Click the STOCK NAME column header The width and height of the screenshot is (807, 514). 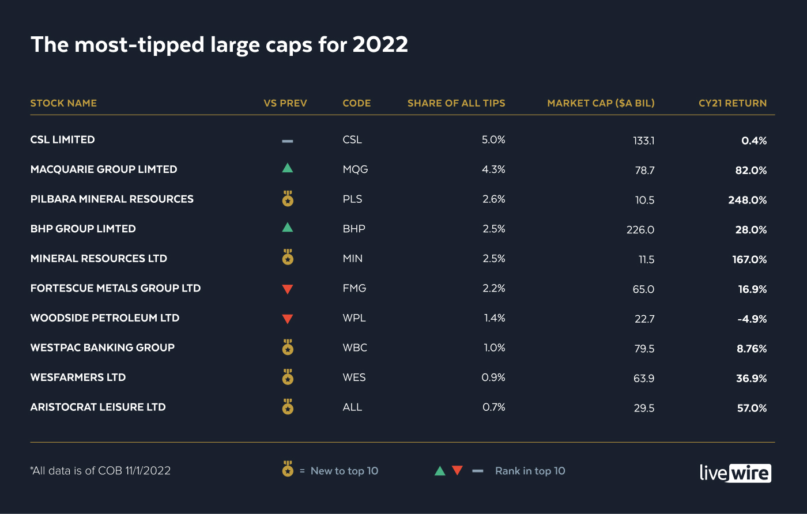[x=63, y=103]
